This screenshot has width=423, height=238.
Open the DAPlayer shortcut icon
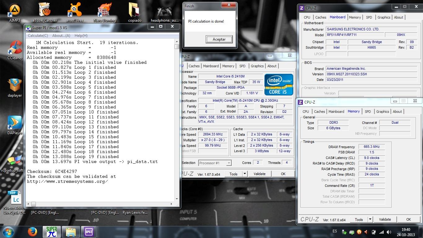(x=15, y=125)
